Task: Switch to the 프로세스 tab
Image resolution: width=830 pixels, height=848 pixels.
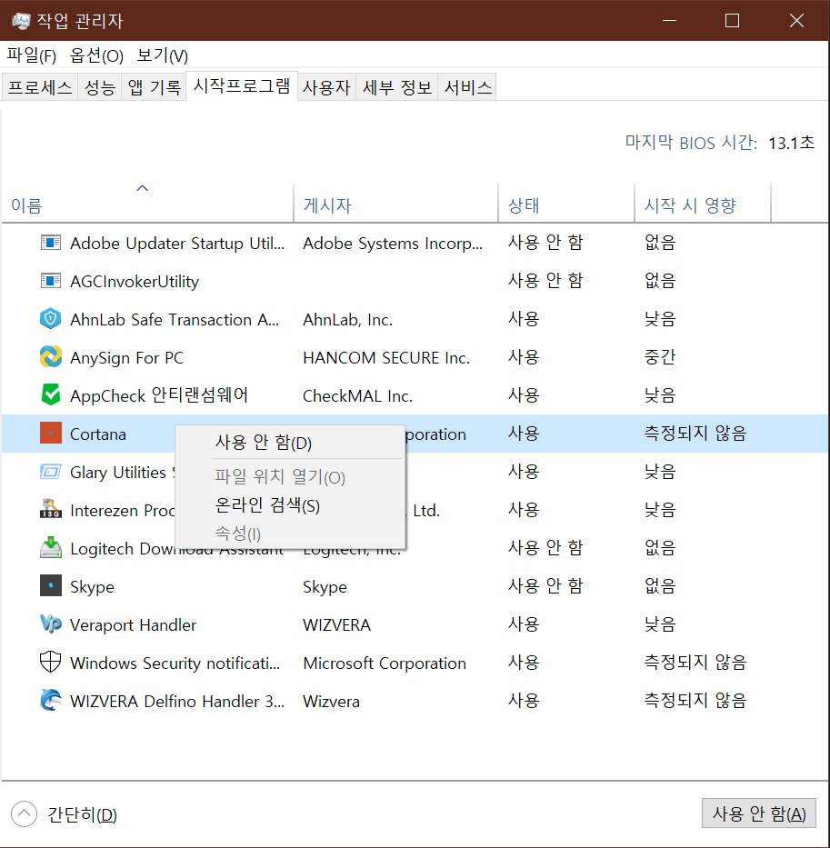Action: pos(39,87)
